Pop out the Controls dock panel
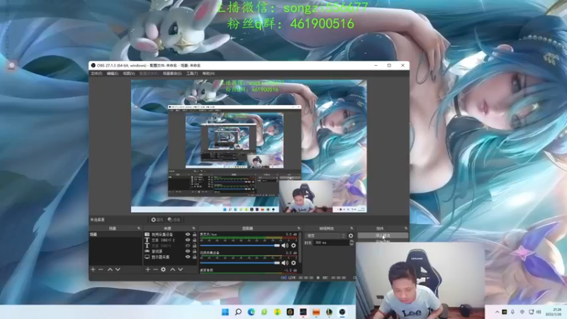Image resolution: width=567 pixels, height=319 pixels. 405,228
